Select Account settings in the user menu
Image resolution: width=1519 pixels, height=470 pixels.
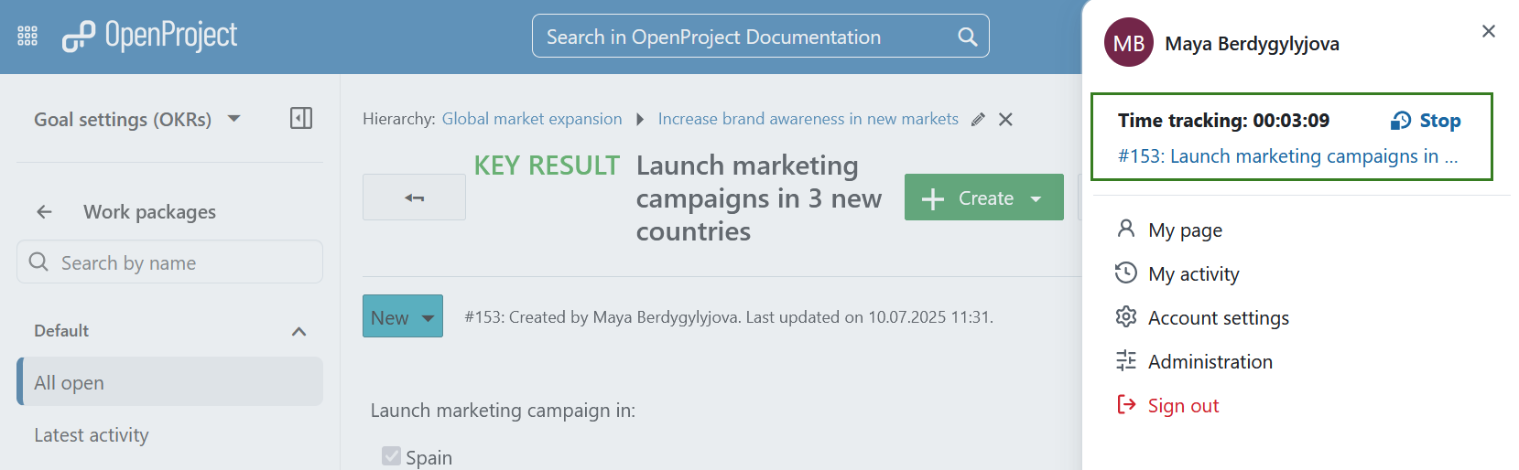pyautogui.click(x=1218, y=318)
